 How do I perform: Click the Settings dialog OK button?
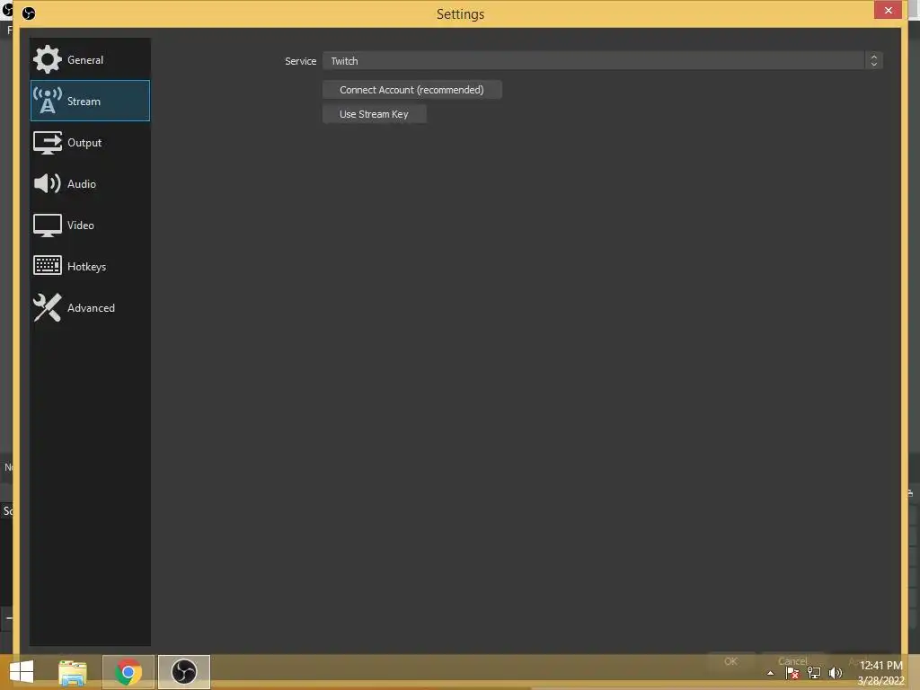click(731, 661)
